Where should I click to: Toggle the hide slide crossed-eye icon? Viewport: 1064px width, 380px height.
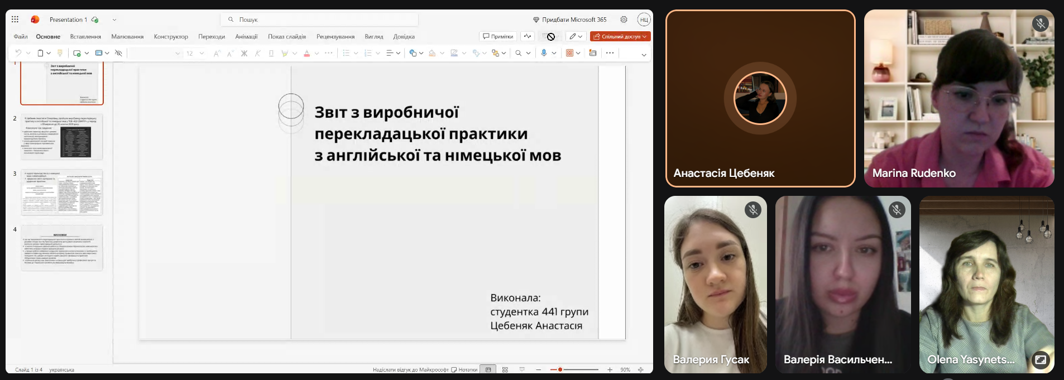point(118,53)
